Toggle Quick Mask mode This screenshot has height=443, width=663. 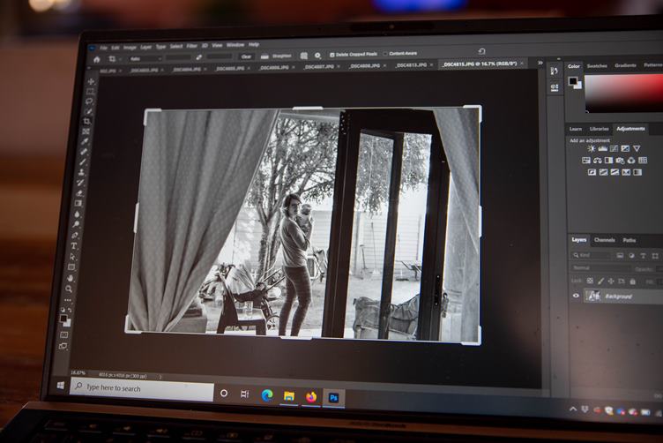[x=63, y=335]
